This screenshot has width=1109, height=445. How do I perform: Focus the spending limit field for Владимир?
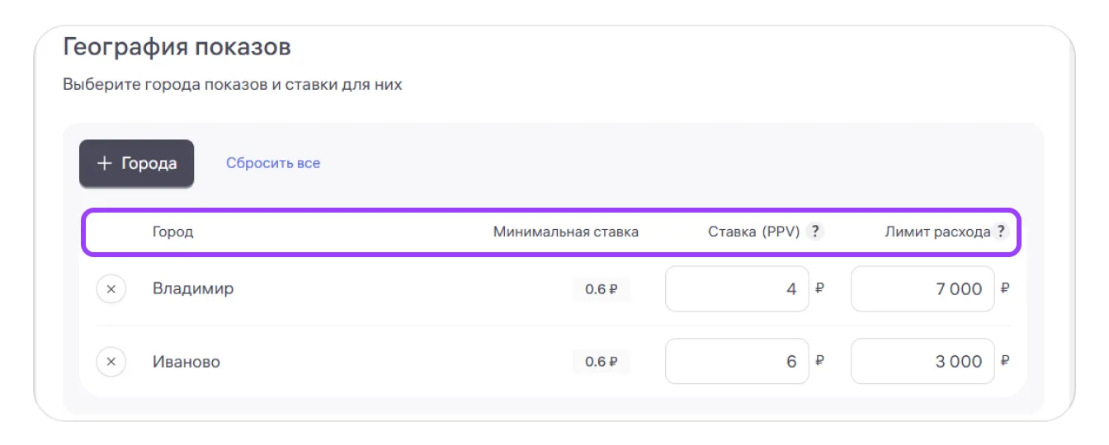click(922, 289)
